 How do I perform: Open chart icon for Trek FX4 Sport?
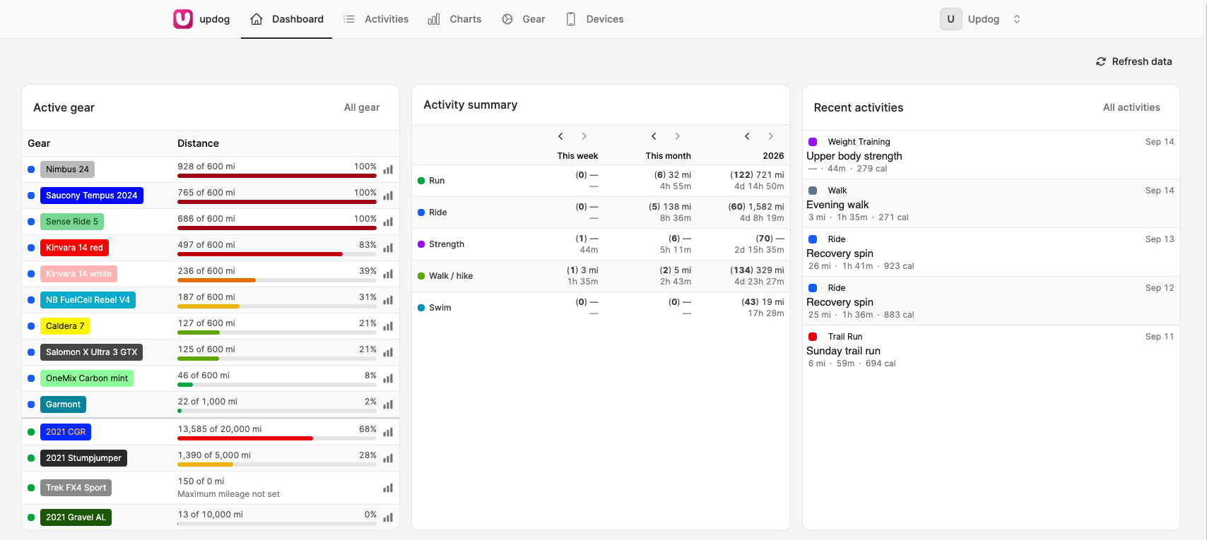click(x=388, y=488)
